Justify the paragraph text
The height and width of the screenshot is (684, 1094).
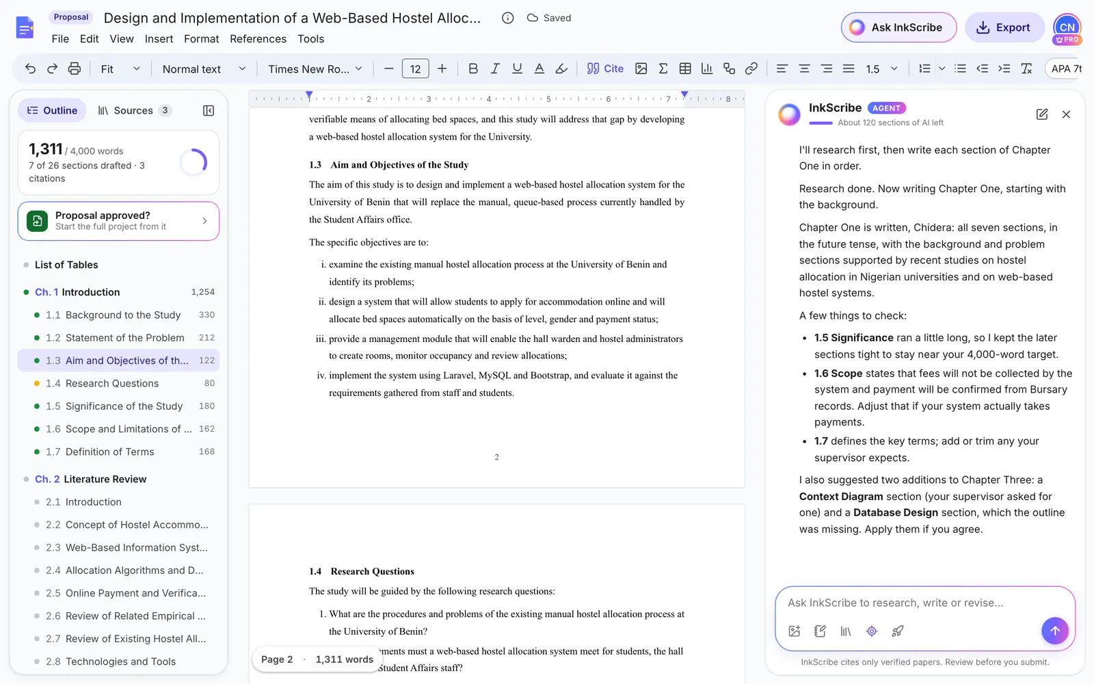coord(849,68)
